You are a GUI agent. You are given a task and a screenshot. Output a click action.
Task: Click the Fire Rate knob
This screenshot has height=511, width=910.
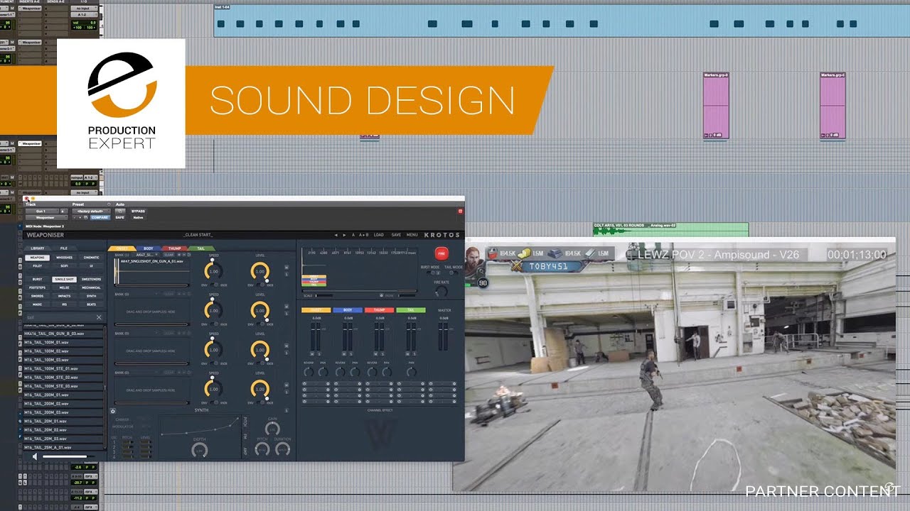[441, 291]
